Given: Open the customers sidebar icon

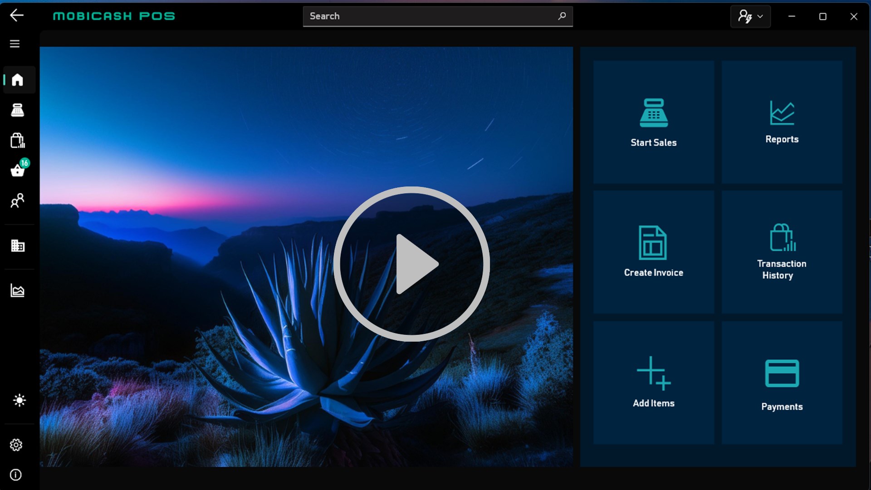Looking at the screenshot, I should pyautogui.click(x=17, y=201).
